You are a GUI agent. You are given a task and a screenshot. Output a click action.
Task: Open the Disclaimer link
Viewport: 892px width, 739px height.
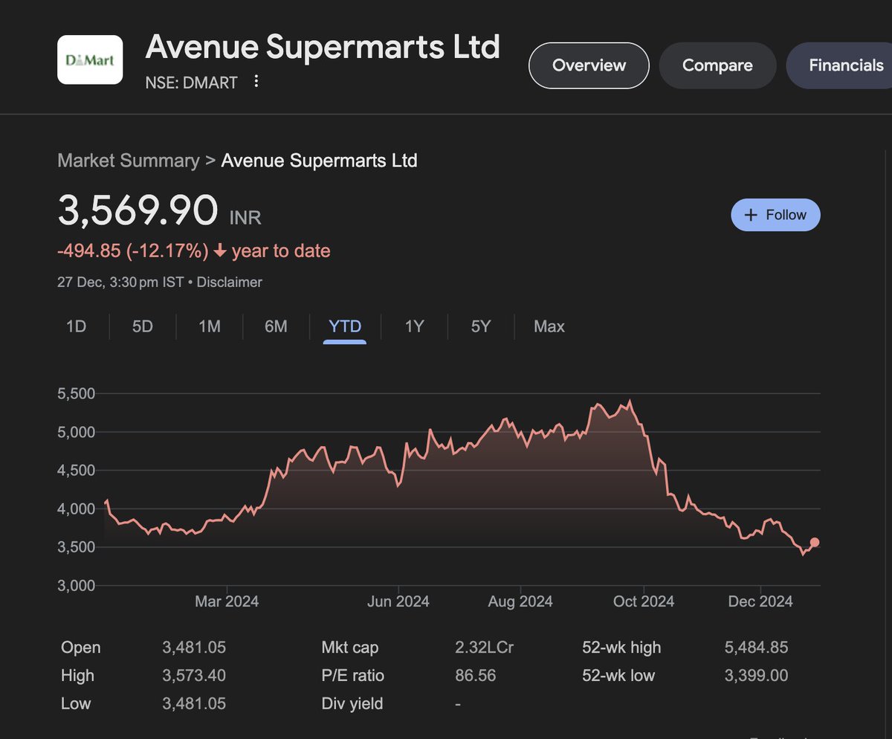pos(230,283)
